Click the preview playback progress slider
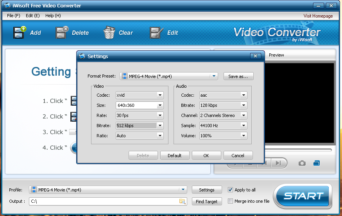 [x=298, y=150]
